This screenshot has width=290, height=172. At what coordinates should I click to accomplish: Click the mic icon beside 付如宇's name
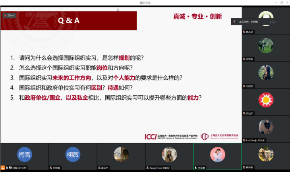(244, 113)
